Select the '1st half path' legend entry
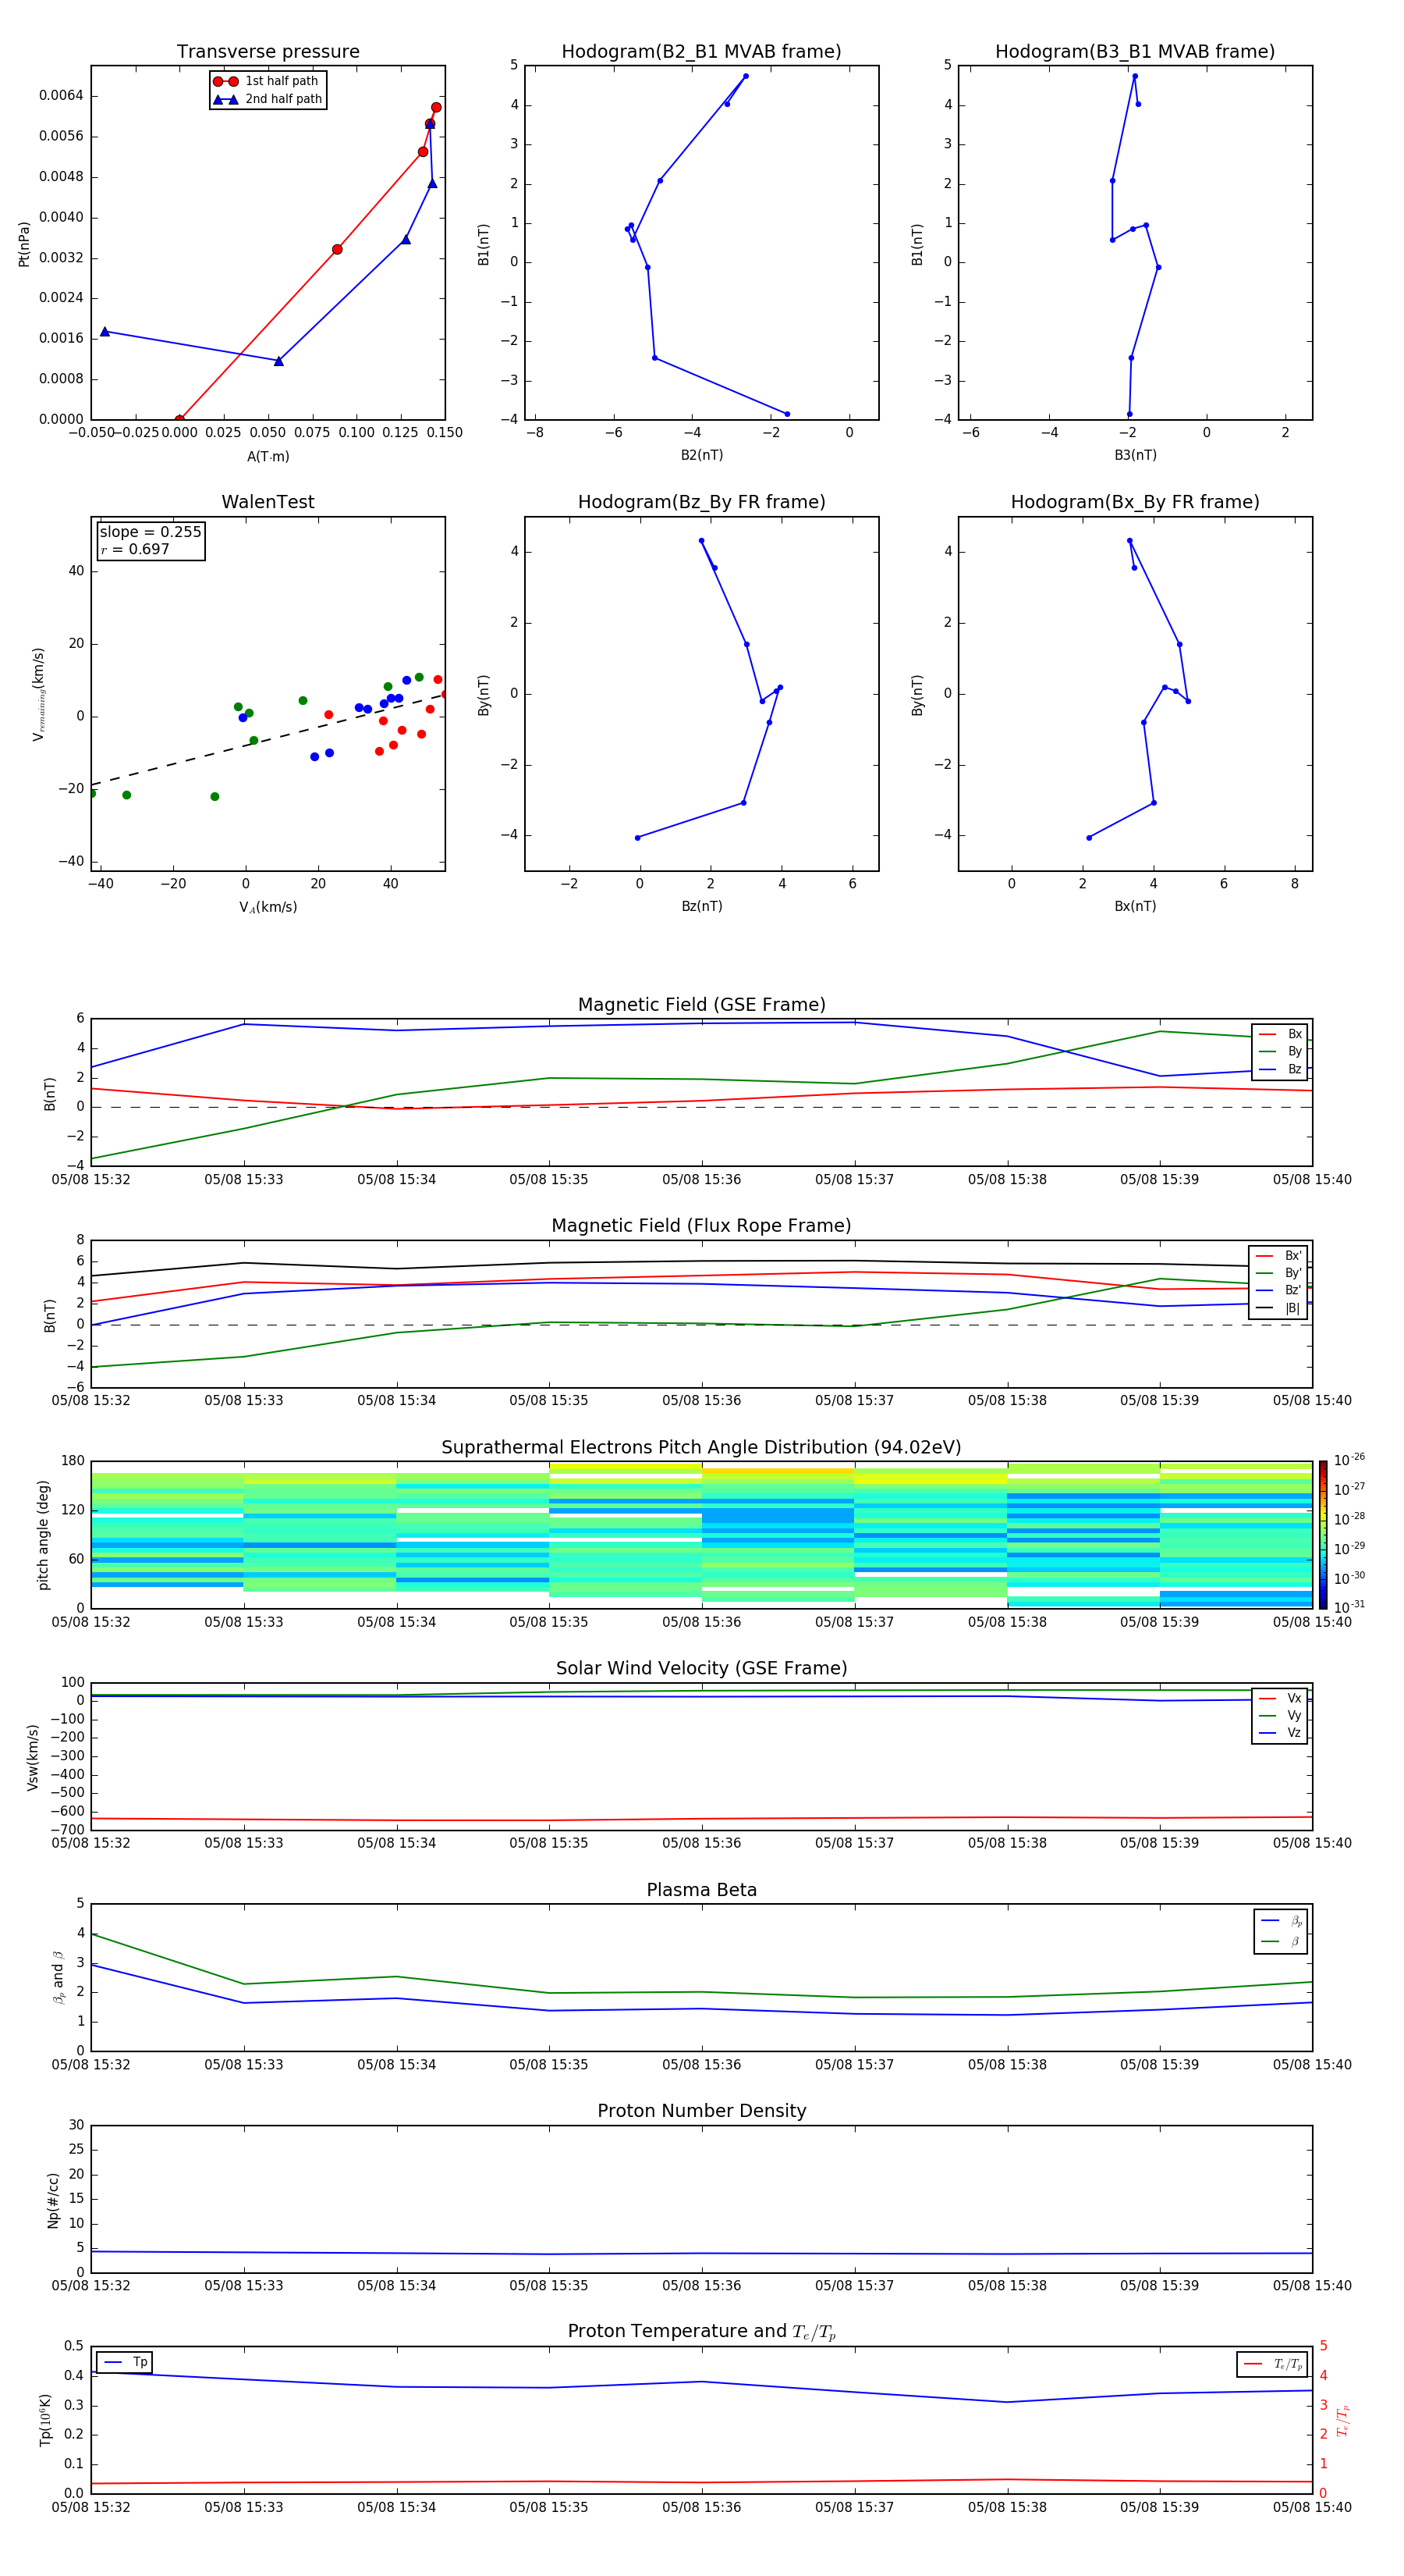The image size is (1404, 2576). [267, 81]
